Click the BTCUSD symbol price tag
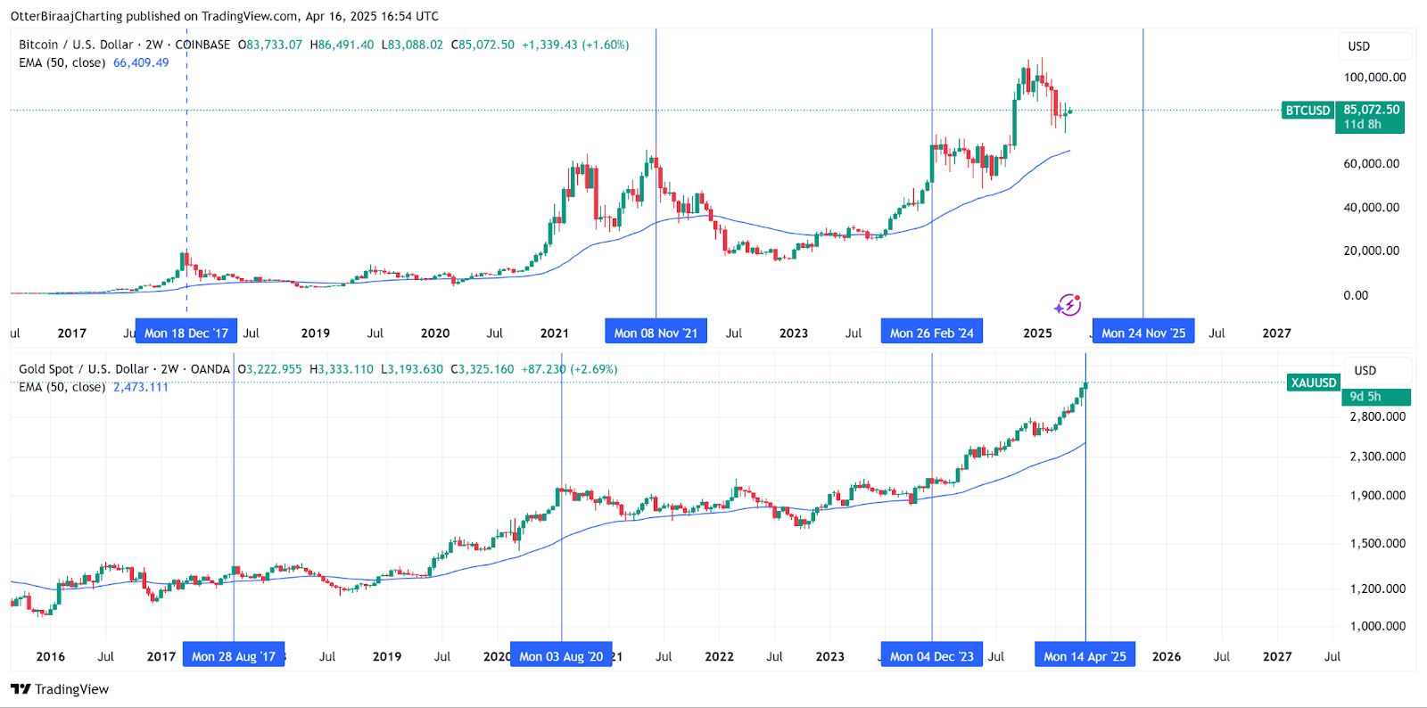 [1307, 111]
